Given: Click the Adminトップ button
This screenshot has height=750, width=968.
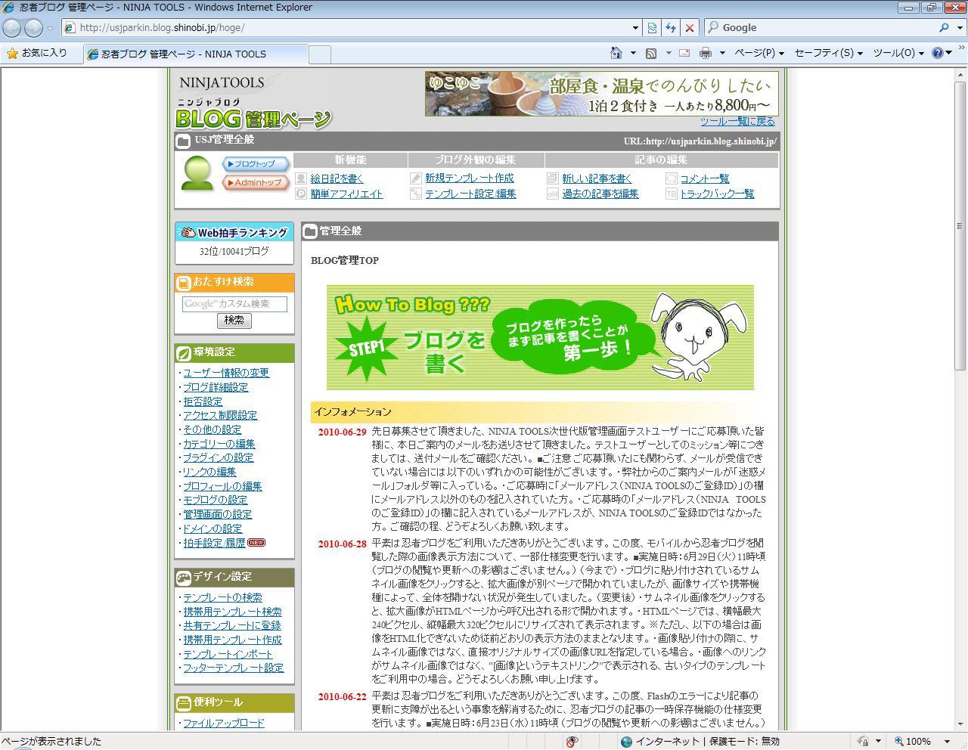Looking at the screenshot, I should 256,182.
